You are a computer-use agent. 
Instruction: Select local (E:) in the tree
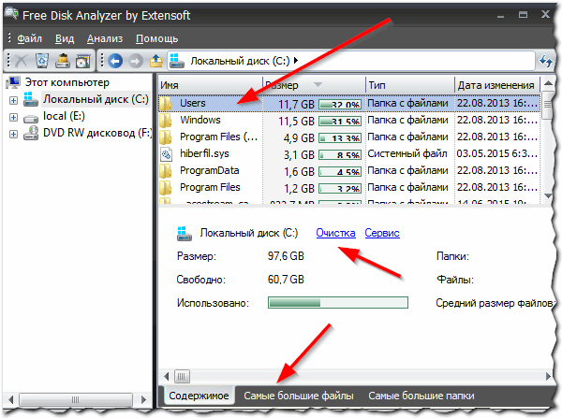click(64, 116)
